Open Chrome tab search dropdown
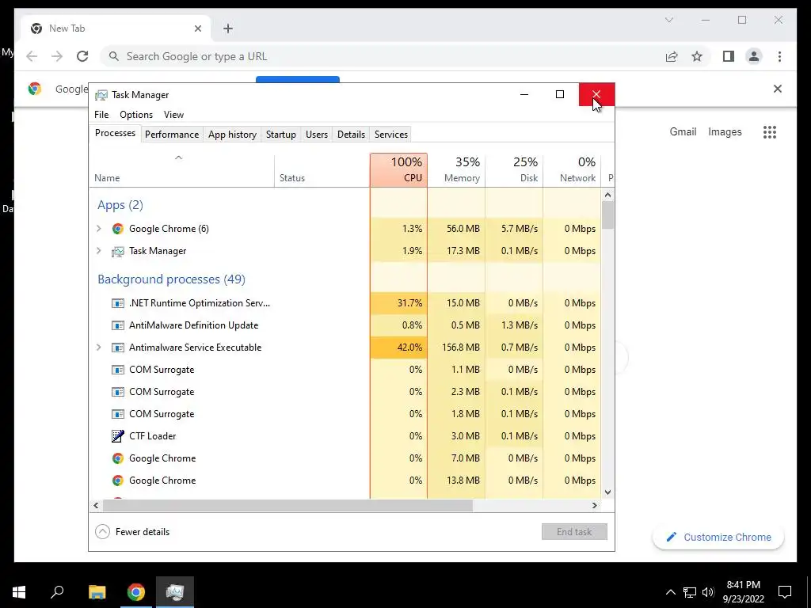 [x=669, y=20]
